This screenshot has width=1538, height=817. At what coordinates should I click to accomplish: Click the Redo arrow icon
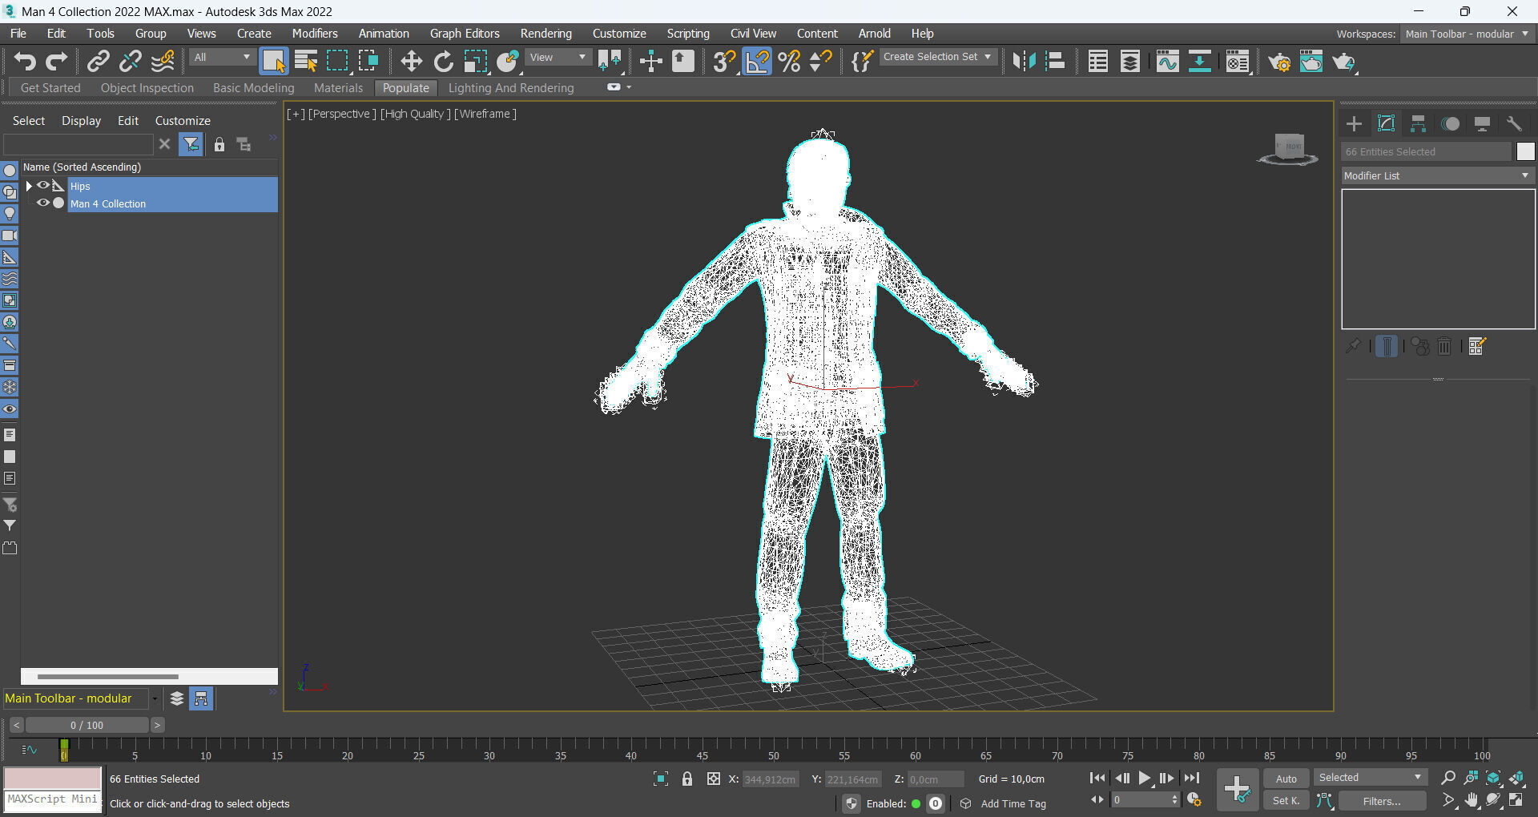click(x=56, y=62)
